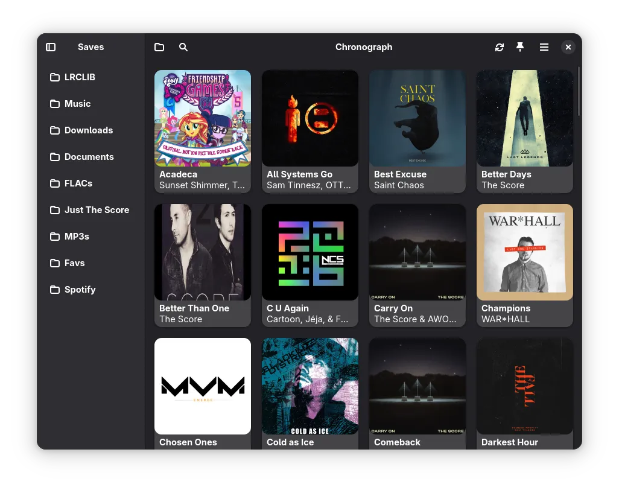Click the Spotify folder icon
Screen dimensions: 619x490
(55, 290)
